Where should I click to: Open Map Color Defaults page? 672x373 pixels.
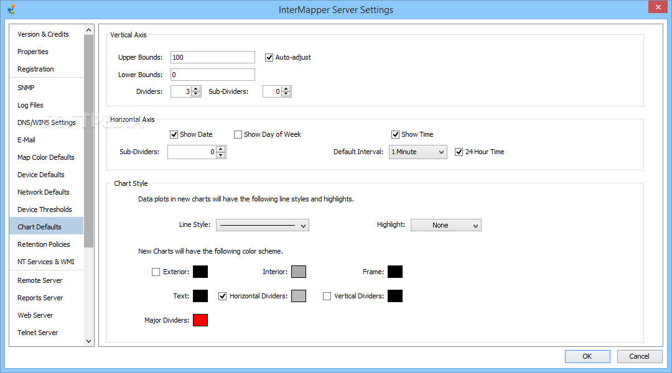[46, 157]
